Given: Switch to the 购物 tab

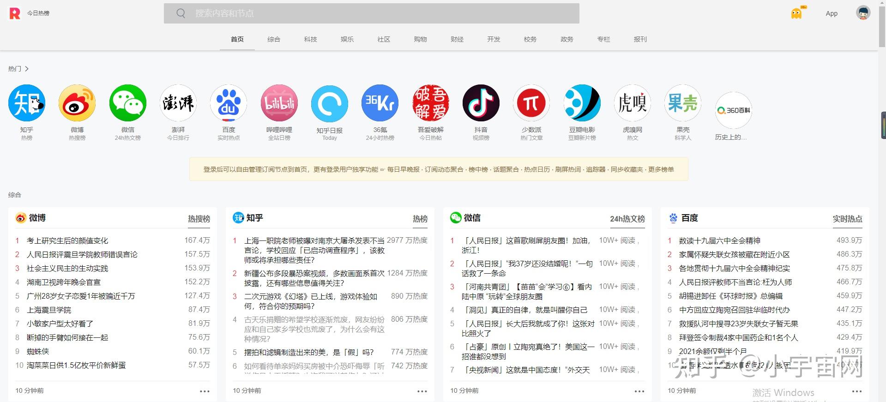Looking at the screenshot, I should tap(421, 39).
